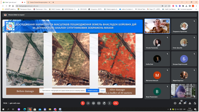Click the browser back arrow
This screenshot has width=199, height=112.
[3, 6]
